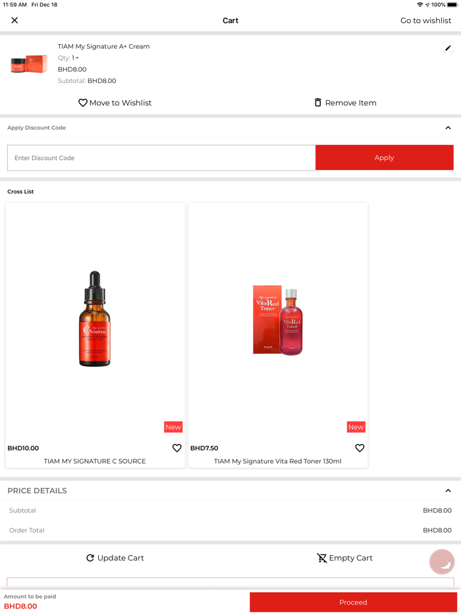Tap the refresh icon for Update Cart

coord(90,558)
